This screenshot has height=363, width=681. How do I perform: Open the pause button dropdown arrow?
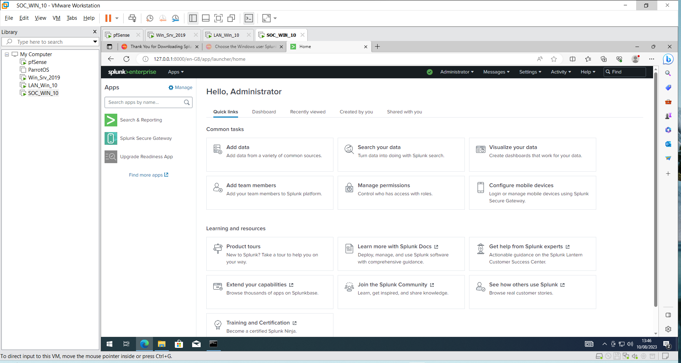tap(117, 18)
